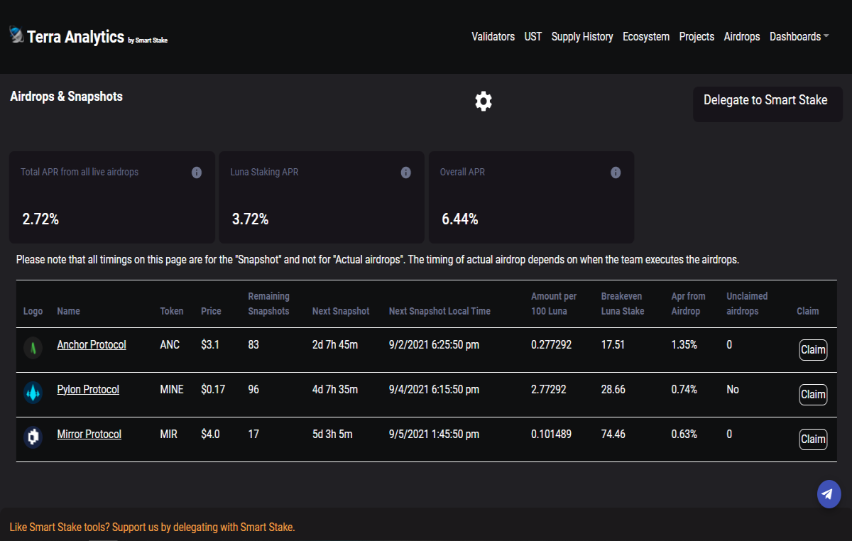Click the Mirror Protocol logo icon
This screenshot has height=541, width=852.
[33, 437]
